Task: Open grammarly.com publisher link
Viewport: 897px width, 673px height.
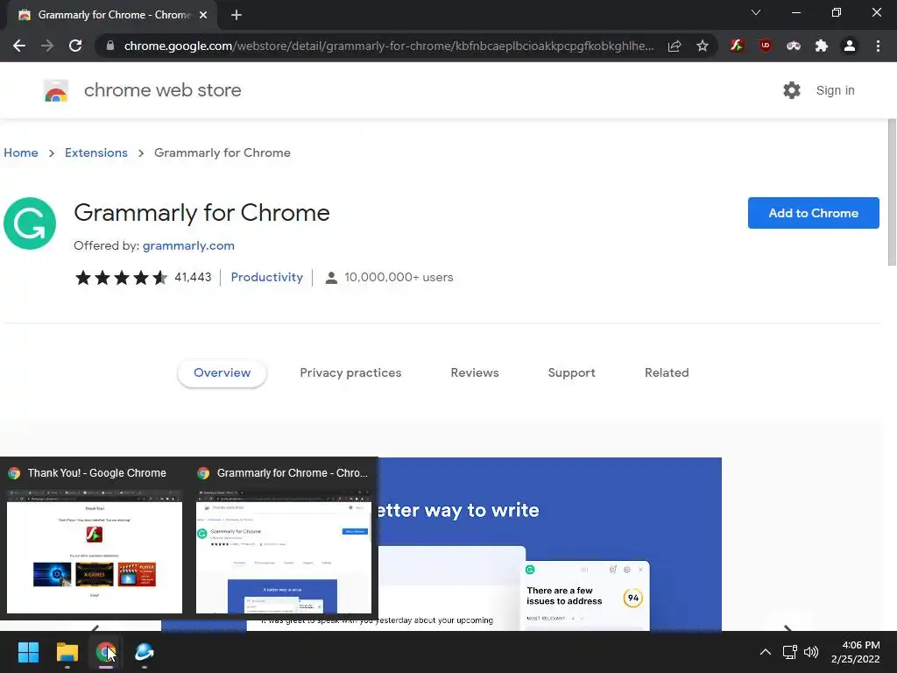Action: point(188,245)
